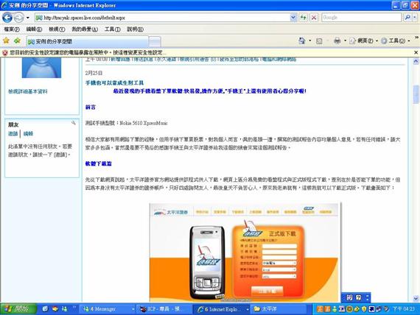Click the security warning information bar text
The height and width of the screenshot is (315, 420).
(x=88, y=52)
